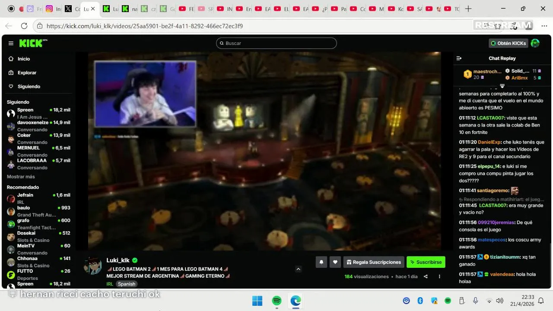Screen dimensions: 553x311
Task: Collapse the Chat Replay panel
Action: click(459, 58)
